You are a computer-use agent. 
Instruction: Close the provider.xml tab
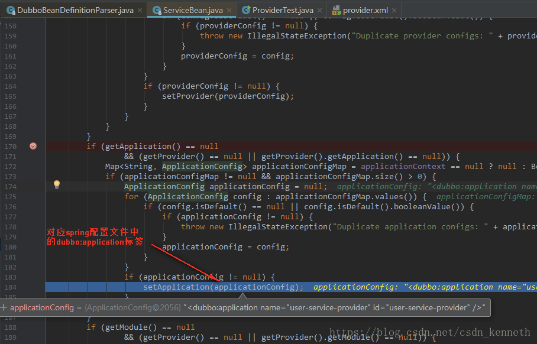pos(394,10)
